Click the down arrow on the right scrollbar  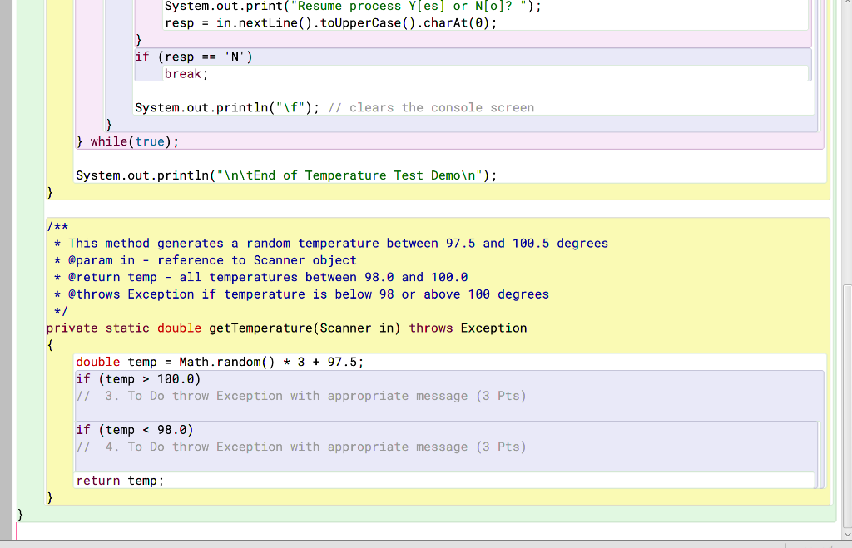point(846,535)
